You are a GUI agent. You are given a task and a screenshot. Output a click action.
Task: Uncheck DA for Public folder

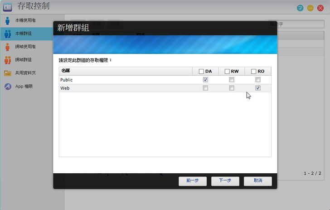[x=205, y=80]
